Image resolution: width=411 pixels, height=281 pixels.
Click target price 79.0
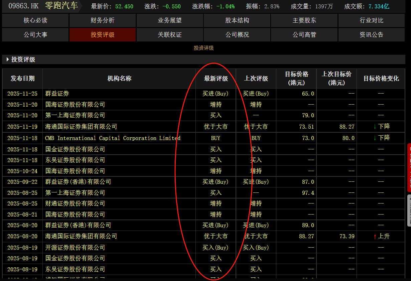coord(308,116)
